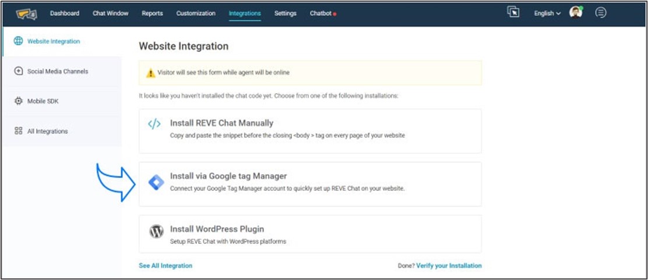Click the 'Copy and paste the snippet' description
Screen dimensions: 648x280
point(287,136)
